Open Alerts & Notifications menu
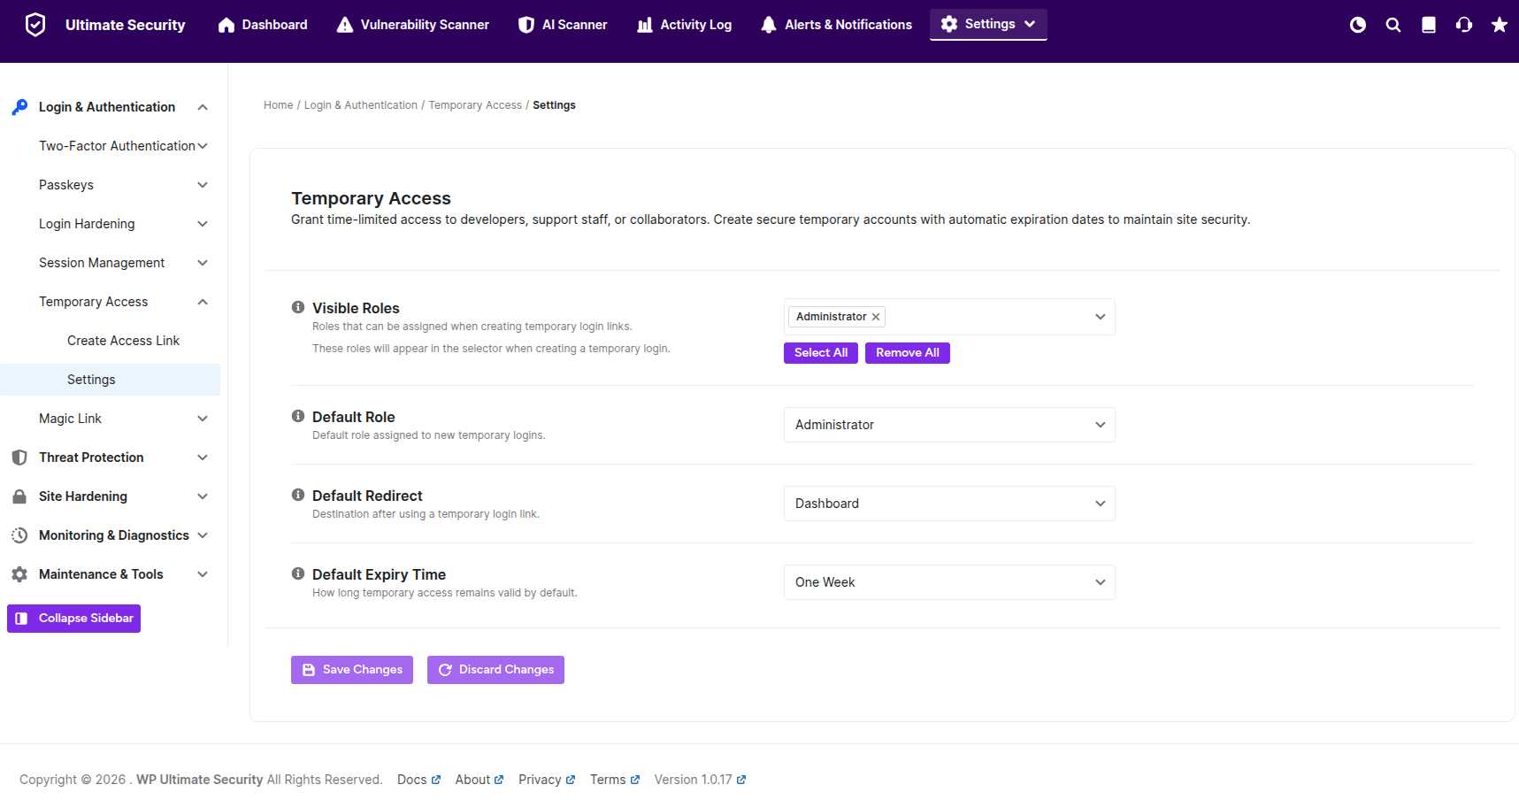1519x800 pixels. 836,25
